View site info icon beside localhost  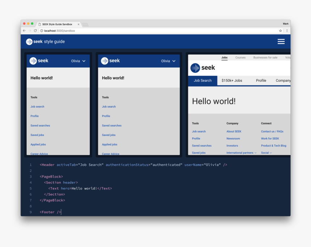pos(42,31)
